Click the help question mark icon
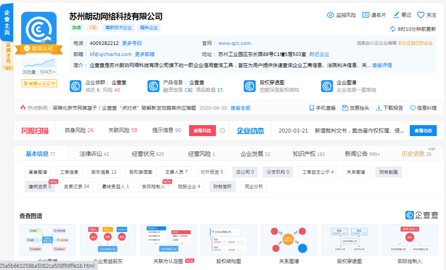 click(x=223, y=130)
